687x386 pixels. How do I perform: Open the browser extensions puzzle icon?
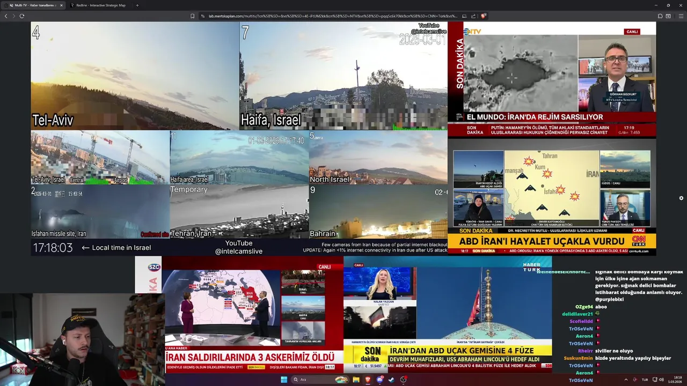tap(660, 16)
